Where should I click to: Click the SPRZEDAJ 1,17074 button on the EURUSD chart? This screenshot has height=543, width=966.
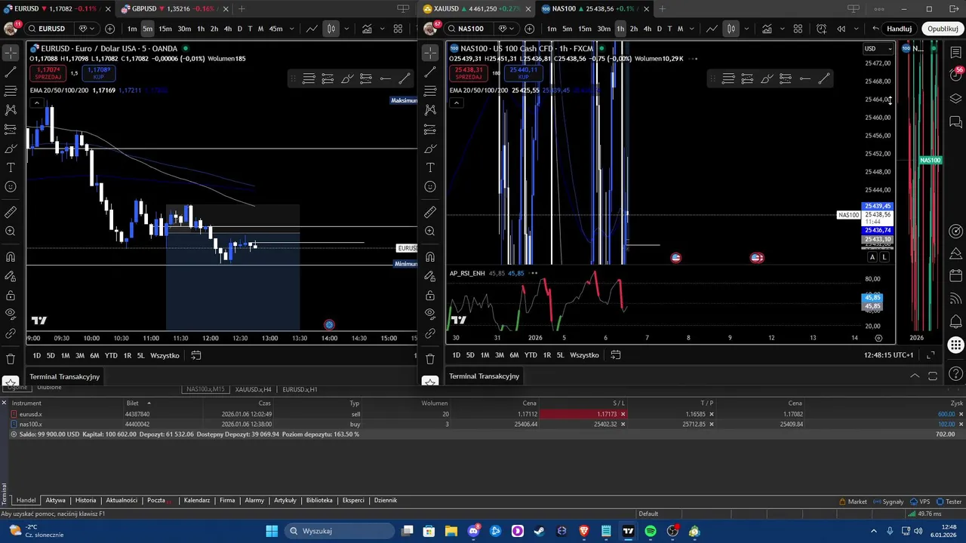49,73
